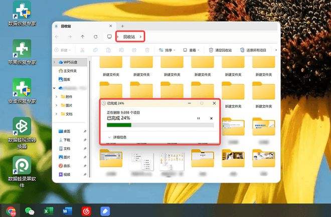
Task: Click the Rename toolbar icon
Action: 121,50
